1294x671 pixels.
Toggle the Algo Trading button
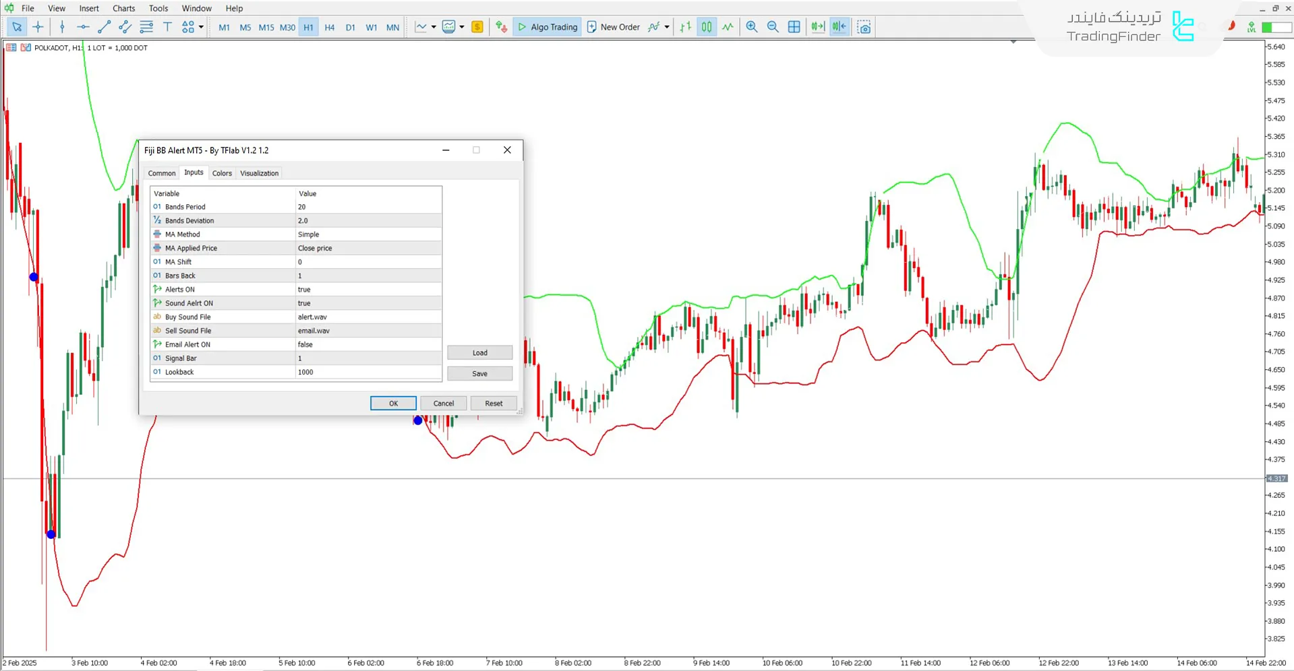pos(547,27)
